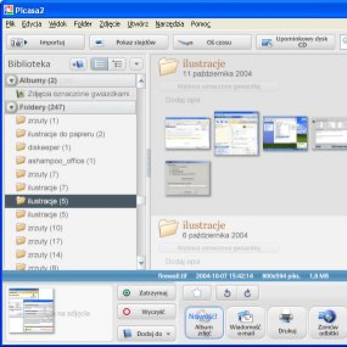Screen dimensions: 347x347
Task: Select folder diskeeper (1)
Action: pyautogui.click(x=70, y=147)
